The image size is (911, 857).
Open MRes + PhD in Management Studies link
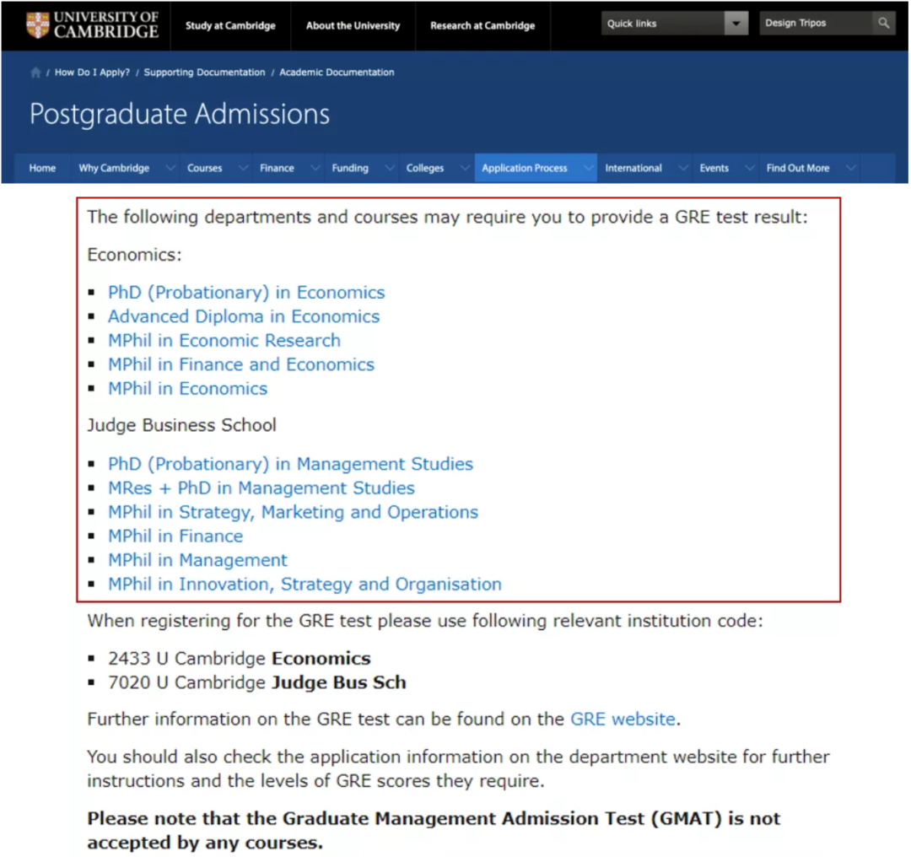[261, 488]
